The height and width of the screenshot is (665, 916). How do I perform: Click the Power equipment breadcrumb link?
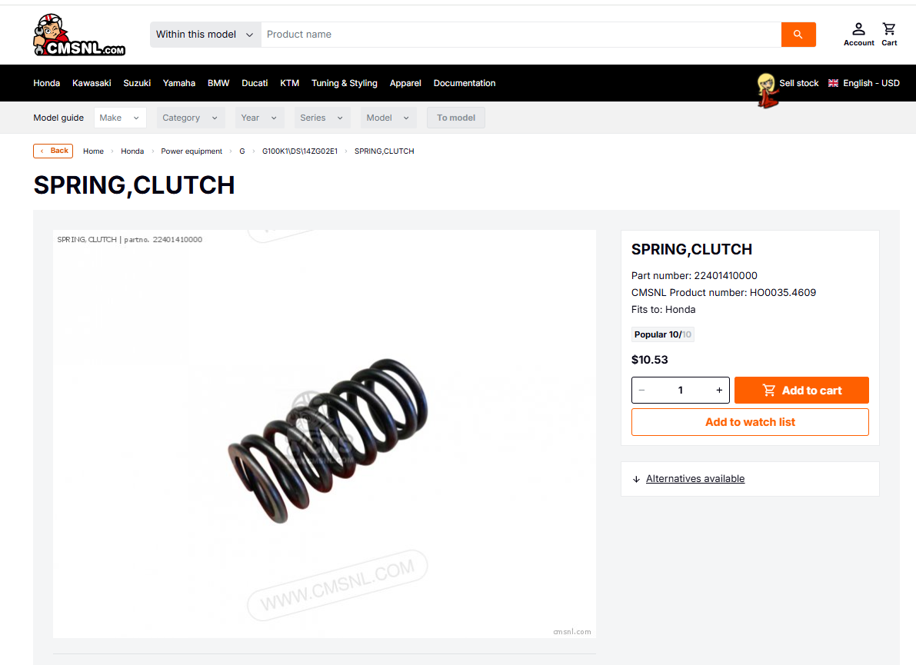[x=192, y=151]
